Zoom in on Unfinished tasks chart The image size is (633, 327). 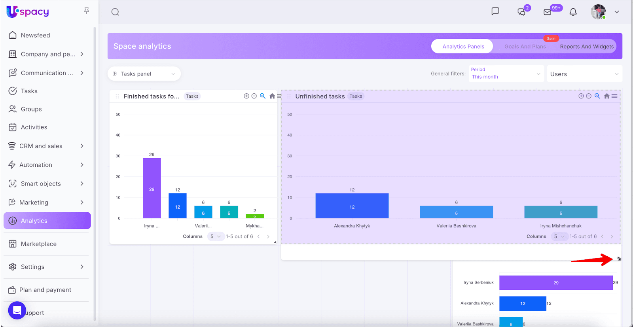[581, 96]
